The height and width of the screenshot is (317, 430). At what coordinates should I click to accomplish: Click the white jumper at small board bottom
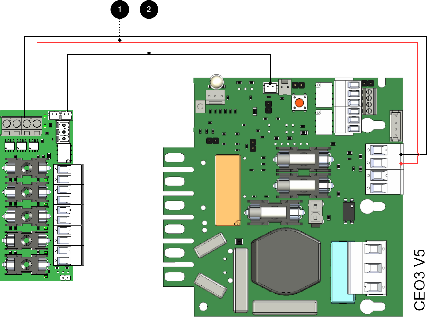[65, 277]
